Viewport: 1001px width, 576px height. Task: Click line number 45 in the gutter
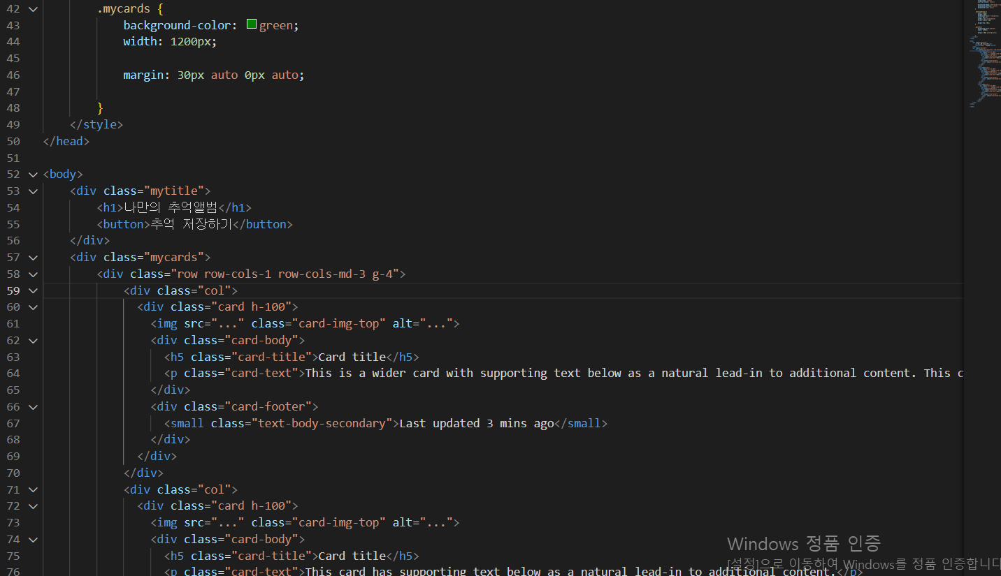tap(13, 58)
